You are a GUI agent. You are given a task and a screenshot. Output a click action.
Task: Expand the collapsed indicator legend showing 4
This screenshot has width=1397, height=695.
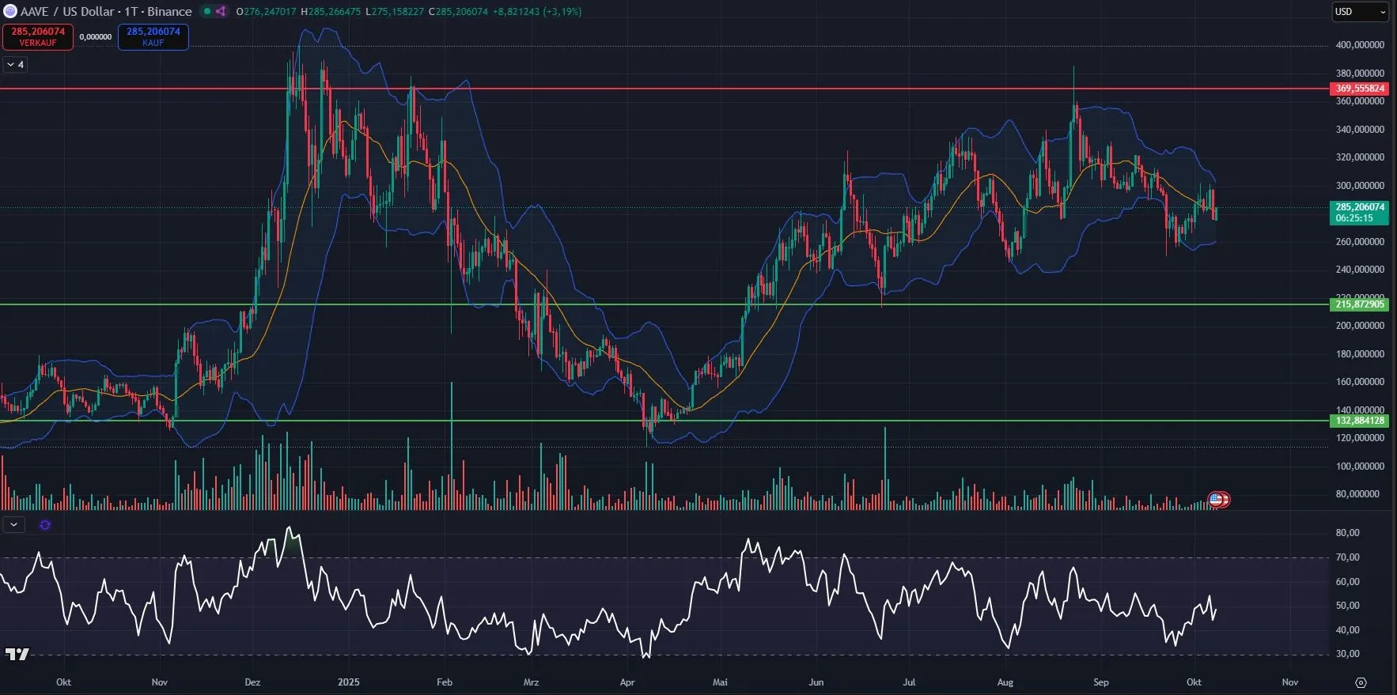(x=15, y=65)
